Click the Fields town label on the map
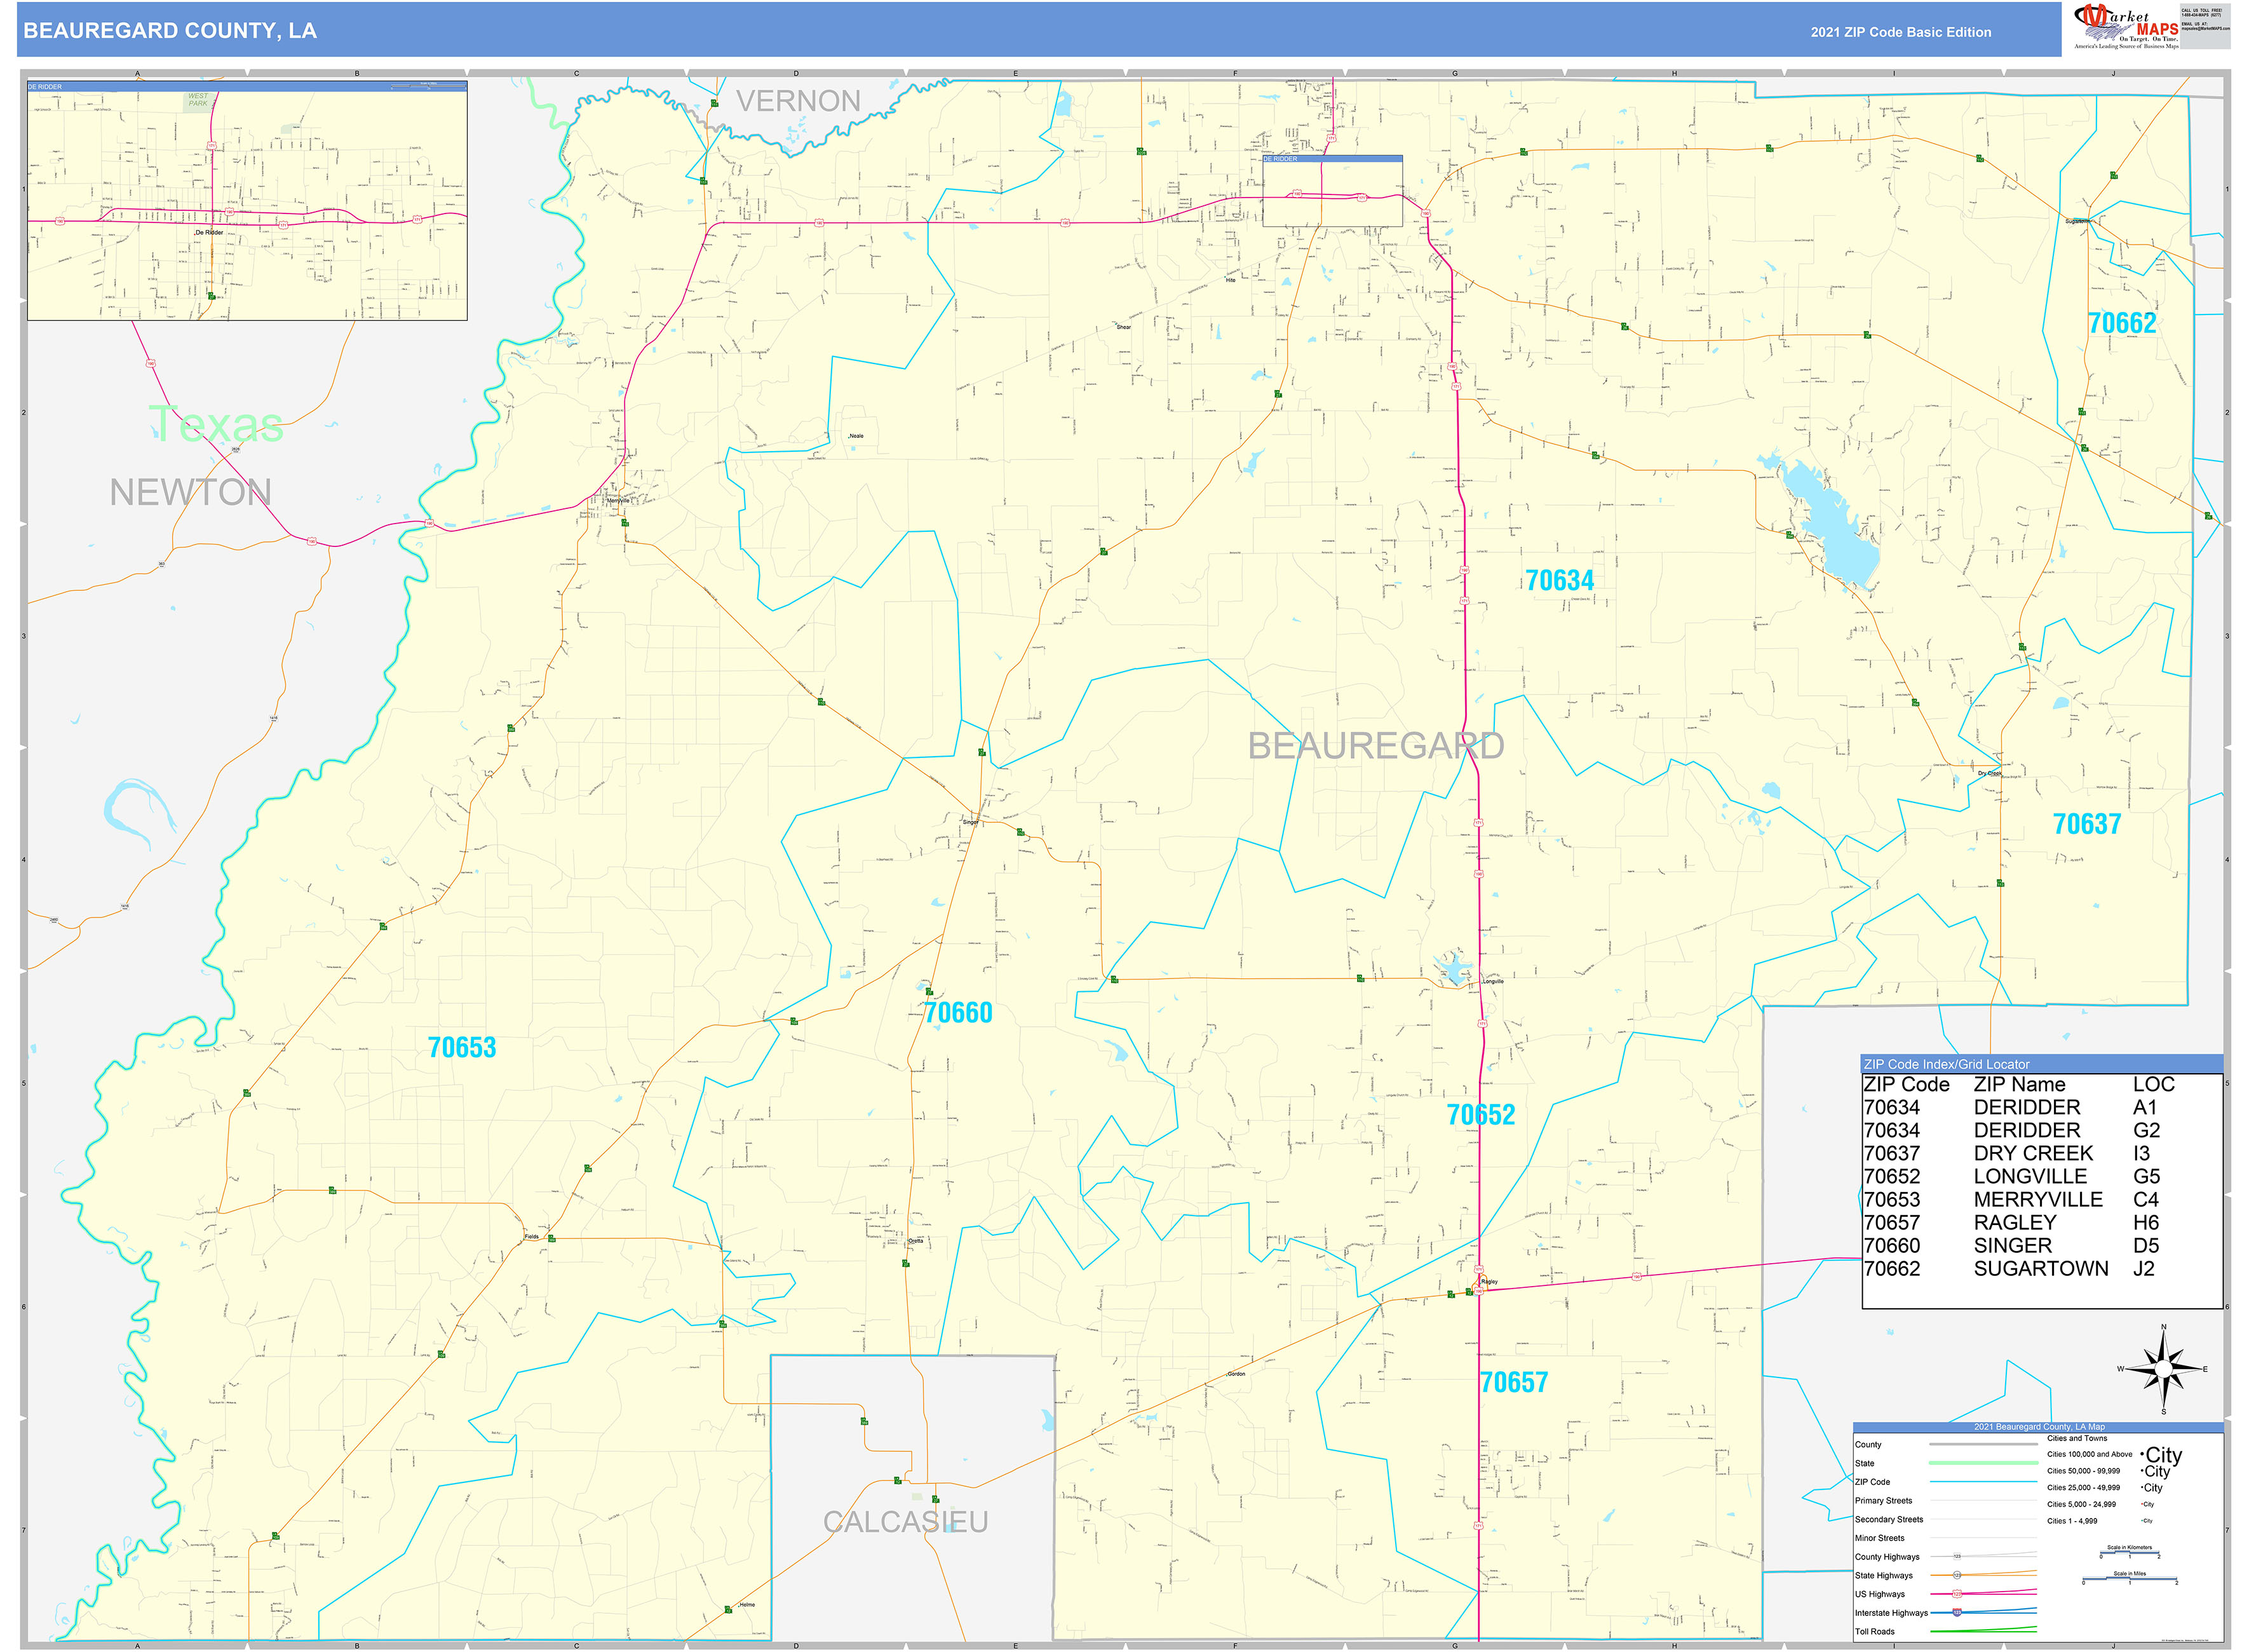This screenshot has height=1652, width=2242. click(532, 1237)
